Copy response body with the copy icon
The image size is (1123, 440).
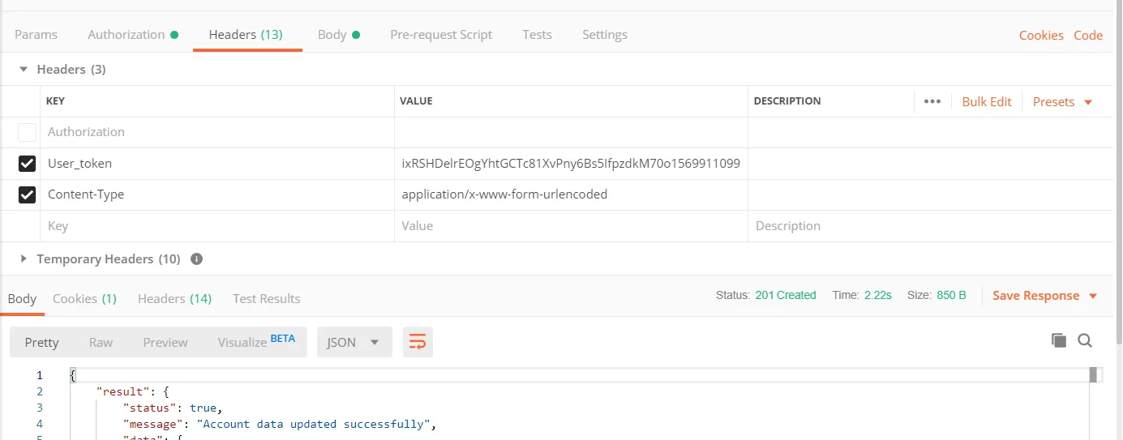tap(1058, 340)
